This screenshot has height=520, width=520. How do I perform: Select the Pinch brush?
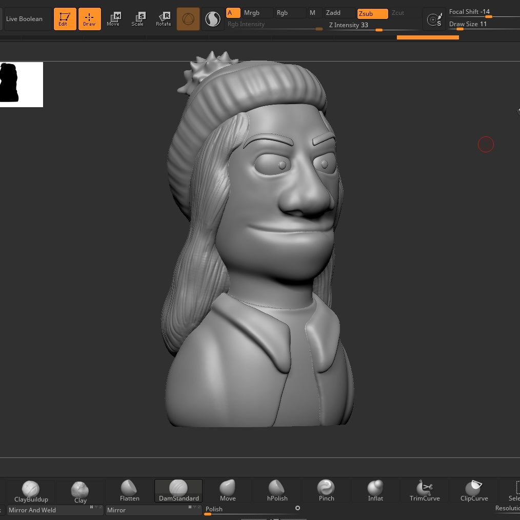[x=326, y=491]
